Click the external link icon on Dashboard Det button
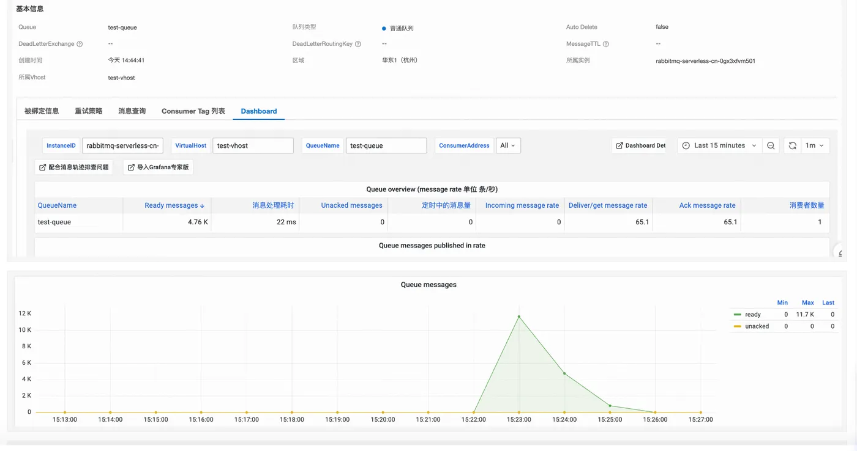 (619, 145)
